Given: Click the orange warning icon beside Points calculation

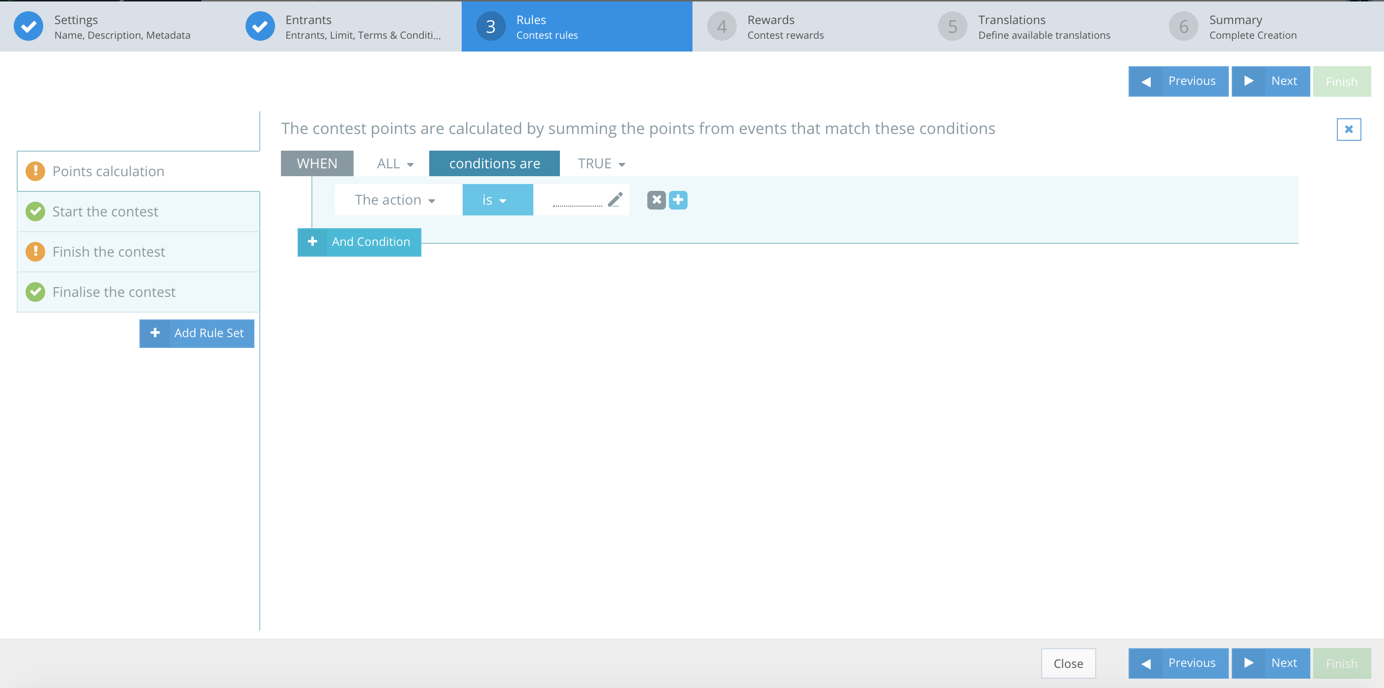Looking at the screenshot, I should coord(35,171).
